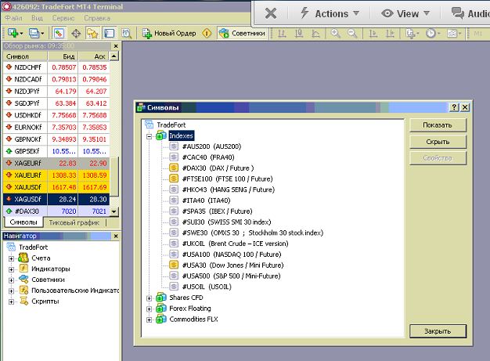Expand Индикаторы node in Navigator
490x361 pixels.
tap(11, 269)
